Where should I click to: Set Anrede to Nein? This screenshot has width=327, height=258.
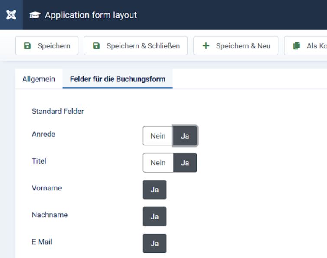(158, 136)
